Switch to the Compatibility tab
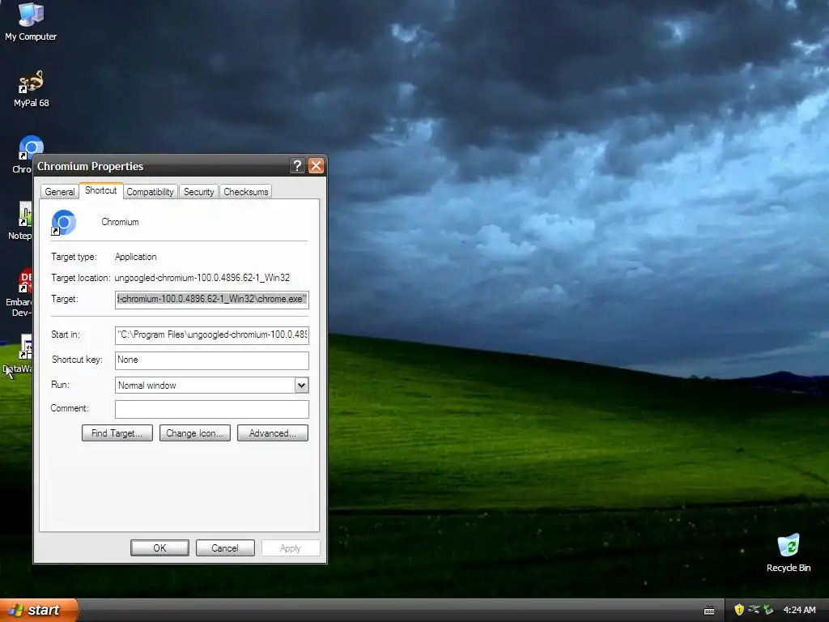 click(150, 191)
